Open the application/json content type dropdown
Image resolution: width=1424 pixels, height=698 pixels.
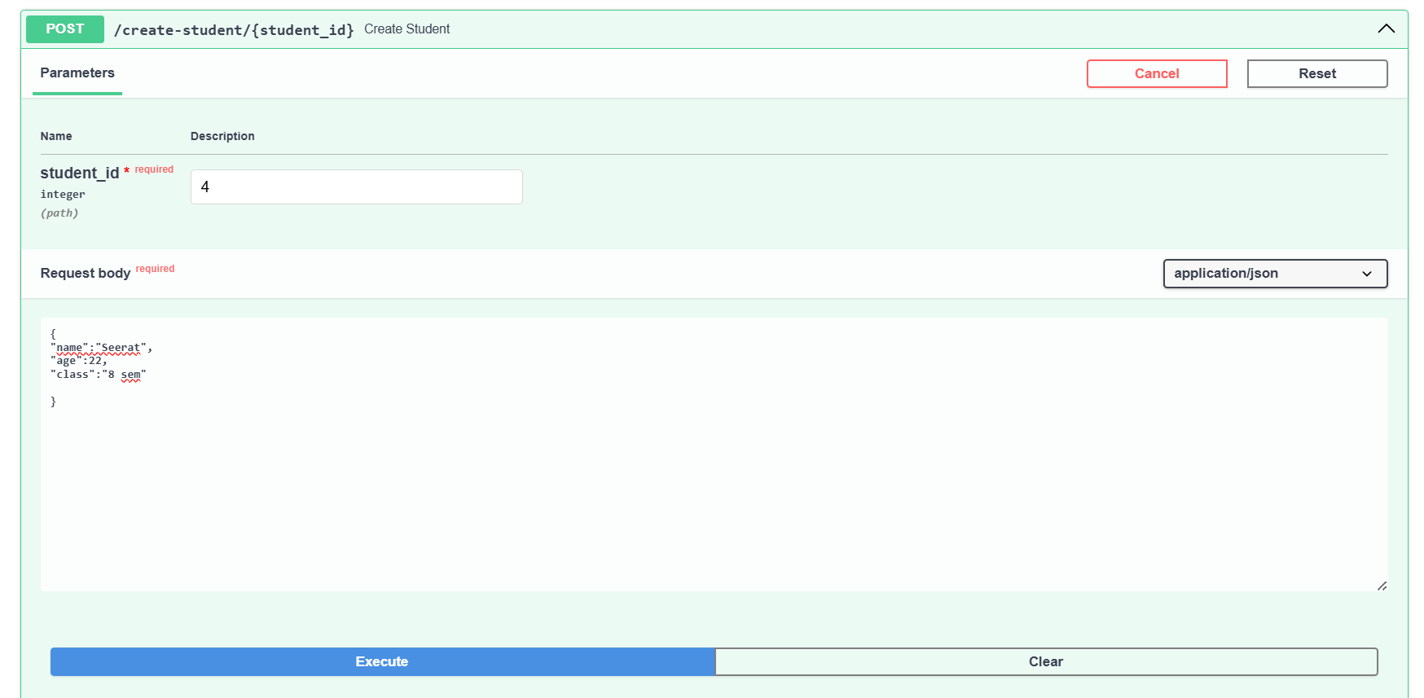pos(1274,274)
